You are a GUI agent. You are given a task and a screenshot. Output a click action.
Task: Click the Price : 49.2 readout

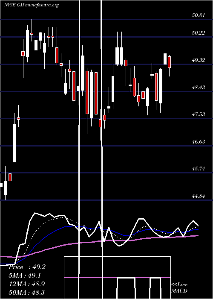click(x=27, y=267)
